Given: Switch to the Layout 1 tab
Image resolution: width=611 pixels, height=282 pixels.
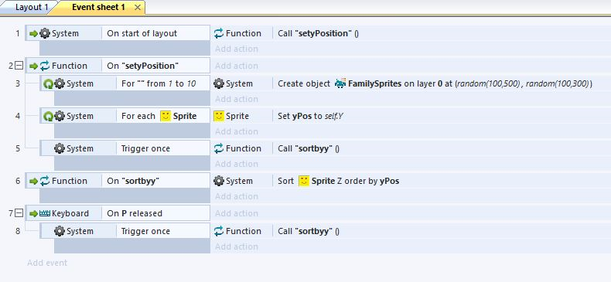Looking at the screenshot, I should tap(29, 8).
